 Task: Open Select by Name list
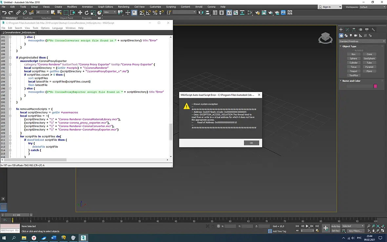click(x=59, y=12)
